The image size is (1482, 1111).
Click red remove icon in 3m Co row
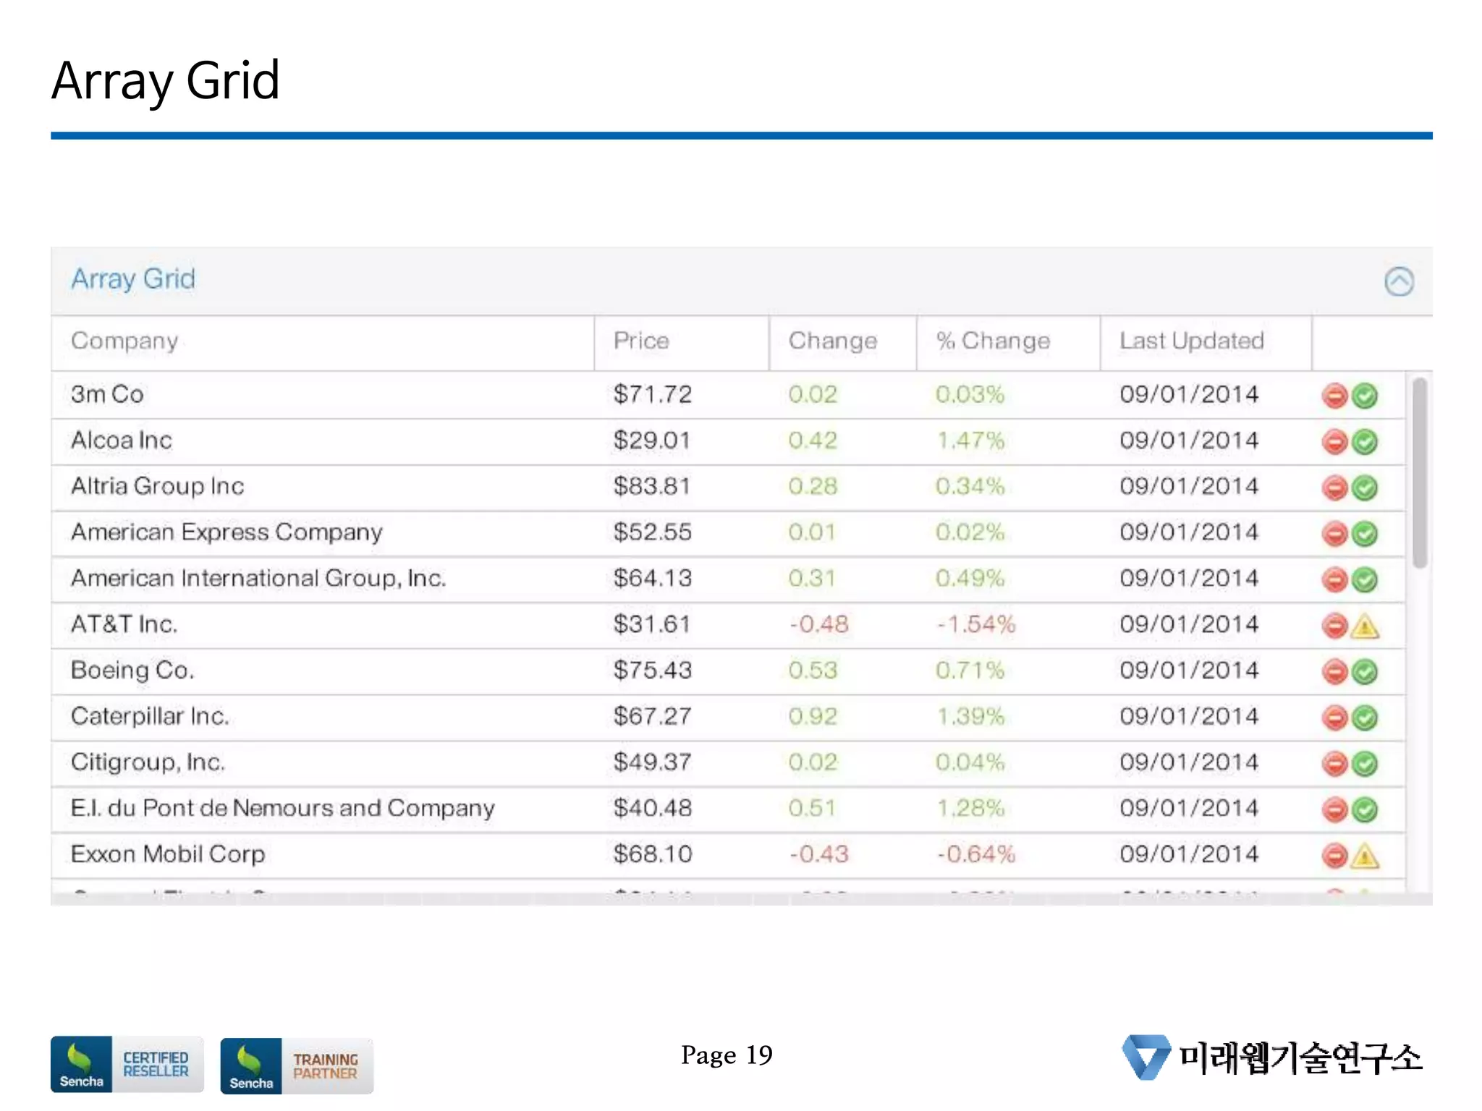point(1334,396)
